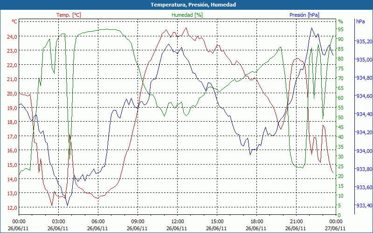The height and width of the screenshot is (233, 373).
Task: Click the % unit label on humidity axis
Action: click(x=341, y=21)
